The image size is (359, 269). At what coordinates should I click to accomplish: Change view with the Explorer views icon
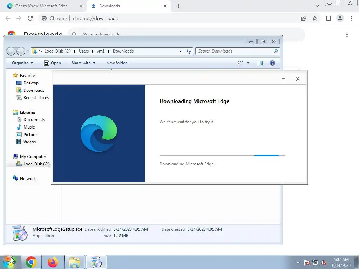(241, 63)
